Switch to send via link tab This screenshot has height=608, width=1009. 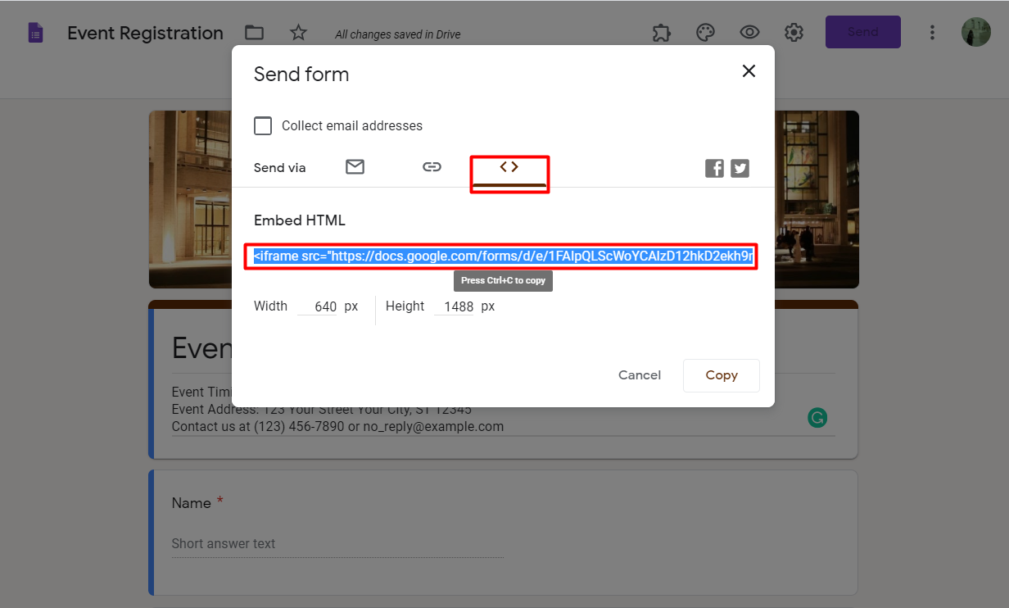pyautogui.click(x=432, y=167)
